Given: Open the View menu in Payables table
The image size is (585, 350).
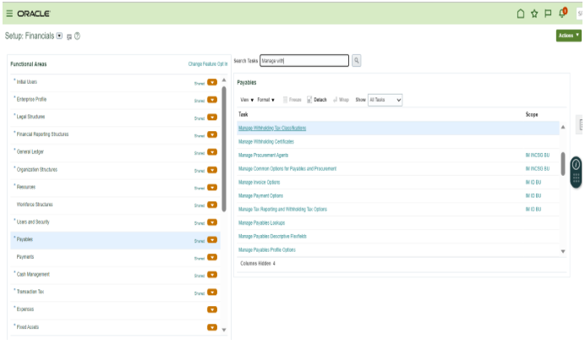Looking at the screenshot, I should [247, 100].
